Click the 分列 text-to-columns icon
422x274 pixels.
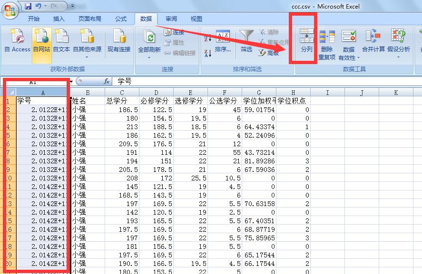(307, 41)
